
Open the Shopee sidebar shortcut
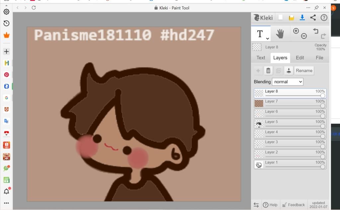pos(7,145)
